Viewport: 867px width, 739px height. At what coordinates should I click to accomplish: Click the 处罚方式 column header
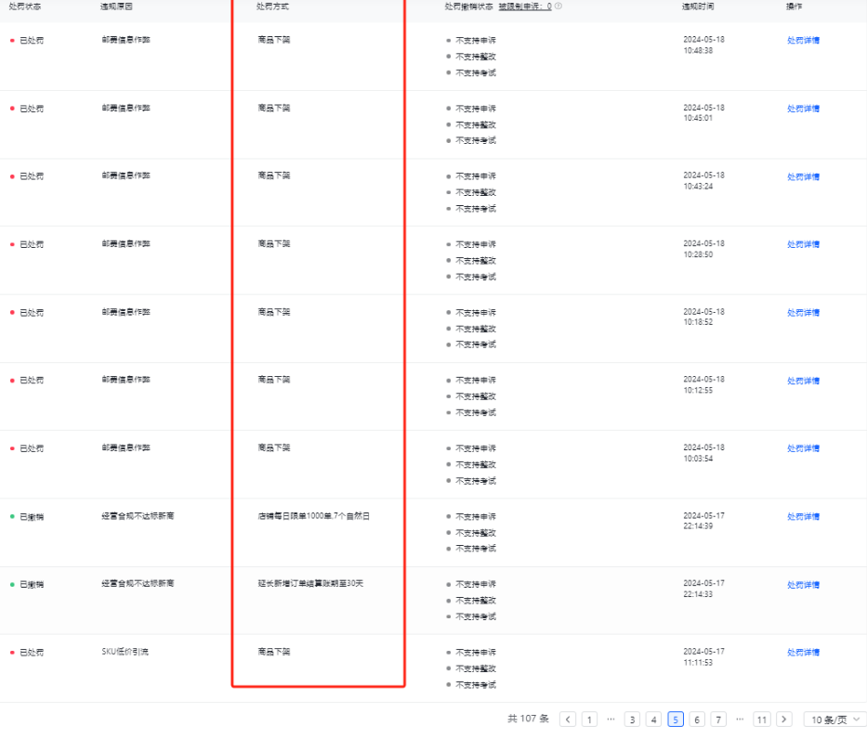point(272,6)
